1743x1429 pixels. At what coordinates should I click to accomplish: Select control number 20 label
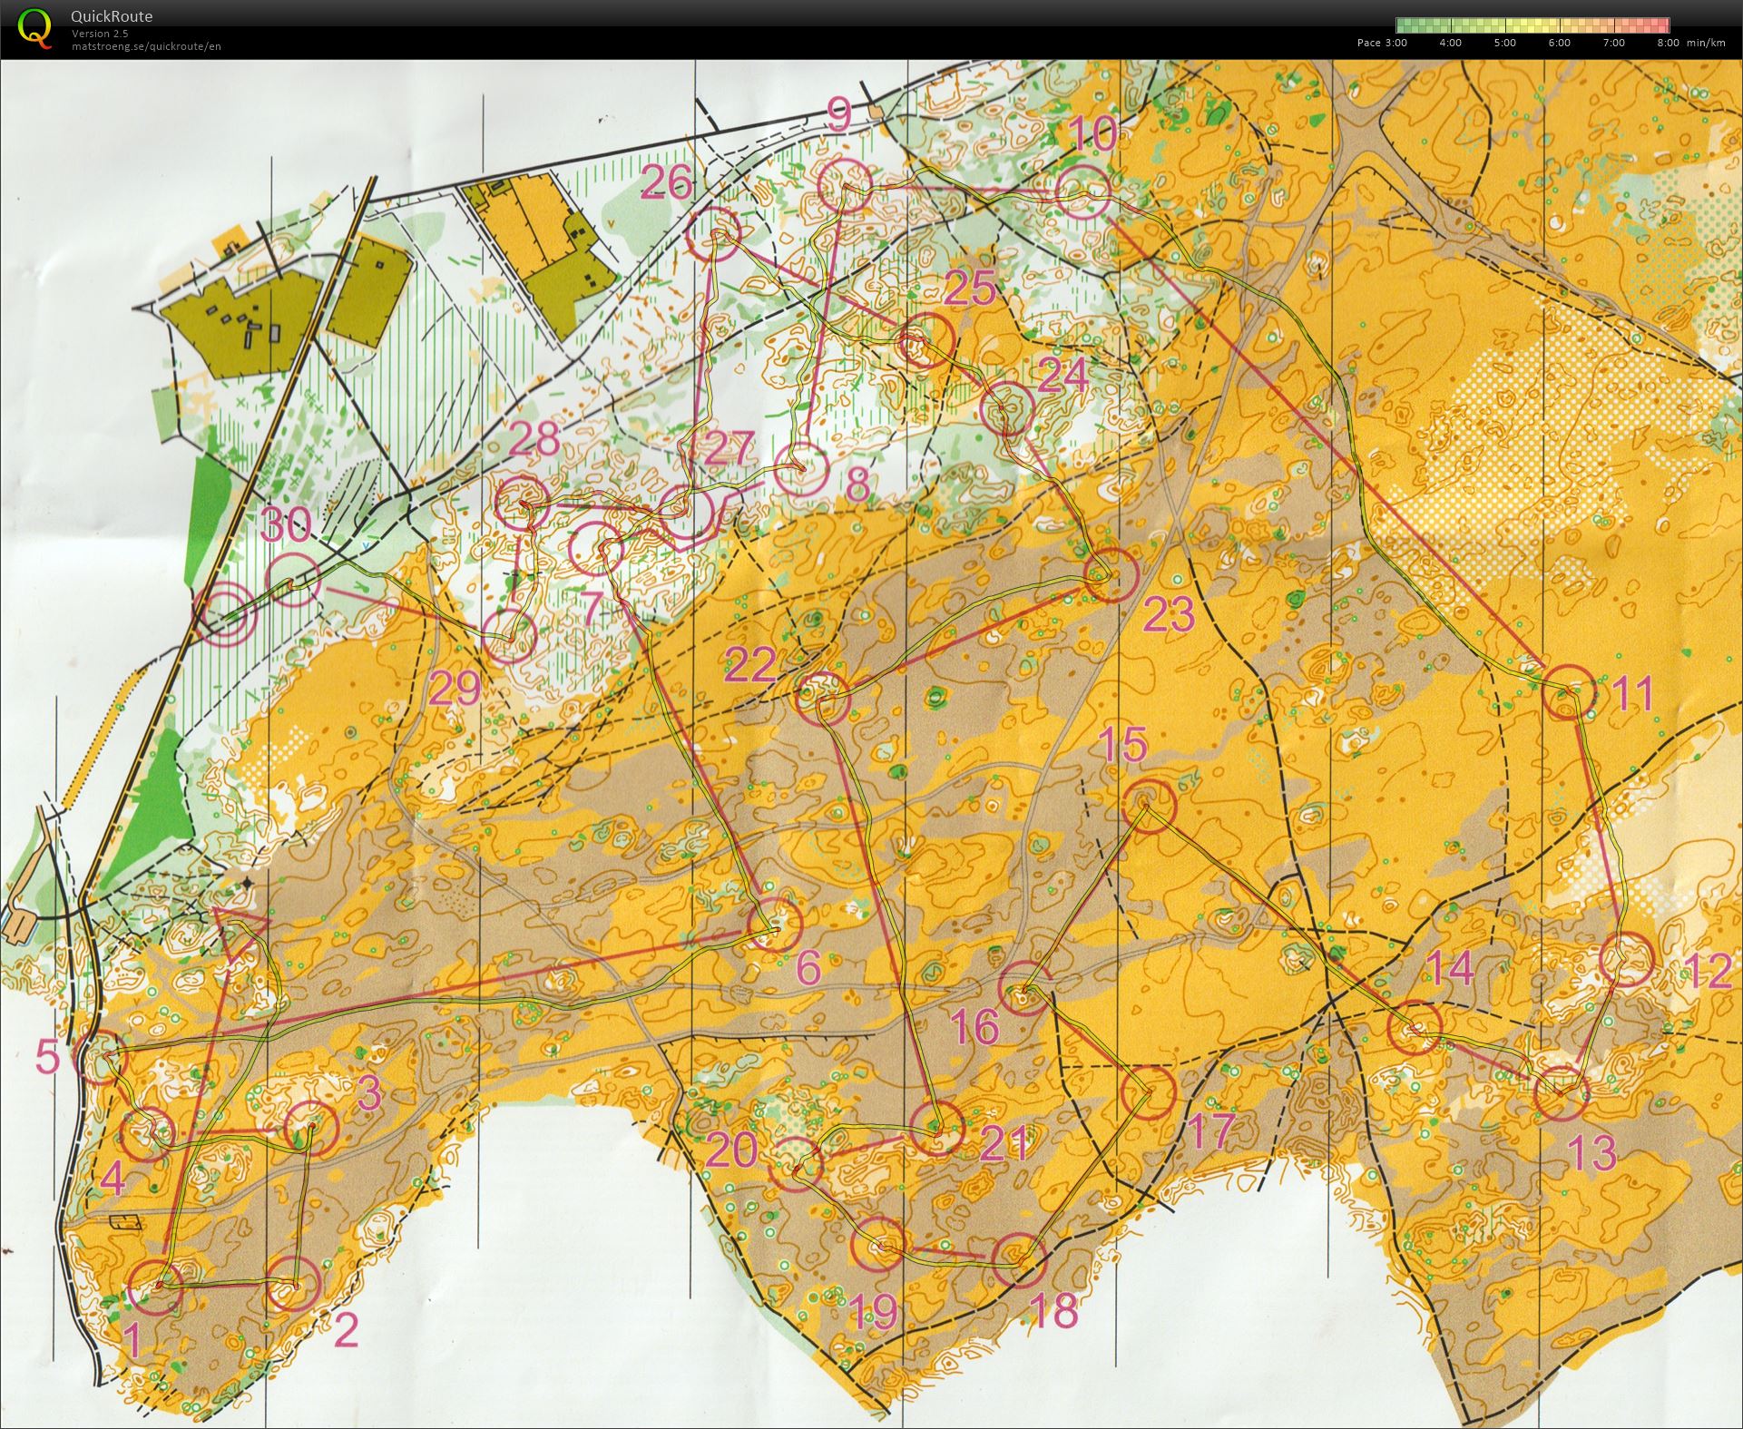731,1151
